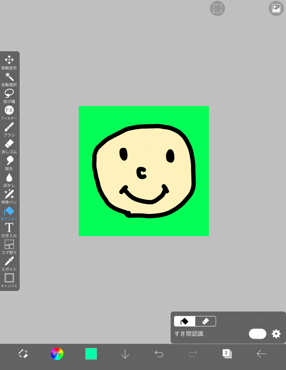Go back with the left arrow
The image size is (286, 370).
click(261, 354)
